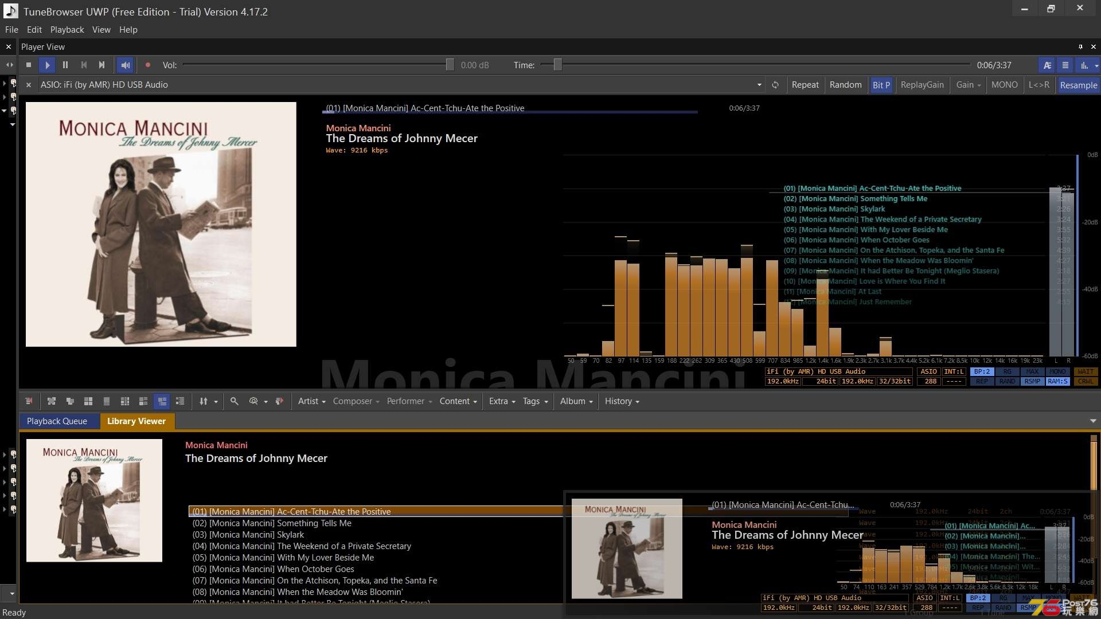Toggle MONO output
The width and height of the screenshot is (1101, 619).
tap(1005, 85)
